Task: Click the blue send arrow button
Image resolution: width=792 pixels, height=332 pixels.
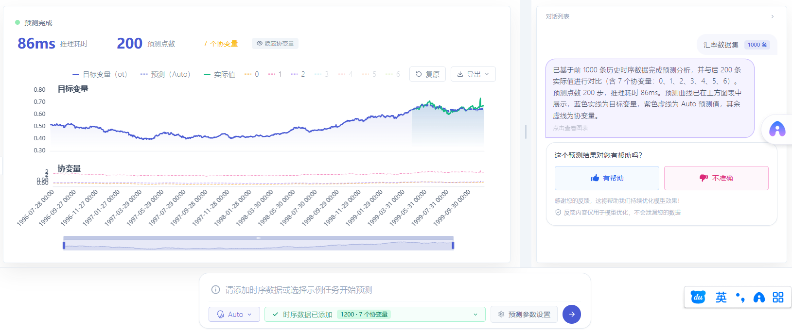Action: click(572, 315)
